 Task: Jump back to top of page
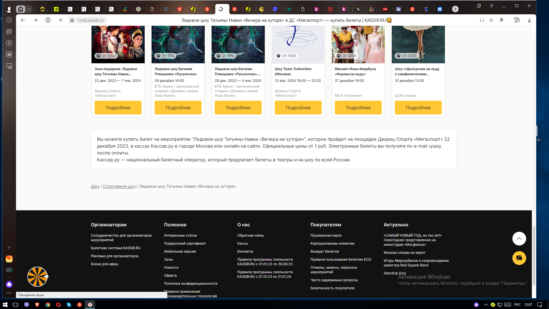point(519,239)
